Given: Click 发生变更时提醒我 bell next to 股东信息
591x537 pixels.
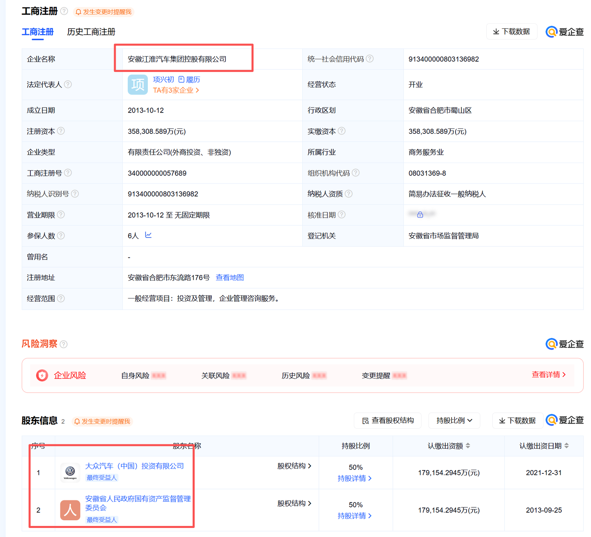Looking at the screenshot, I should tap(102, 421).
